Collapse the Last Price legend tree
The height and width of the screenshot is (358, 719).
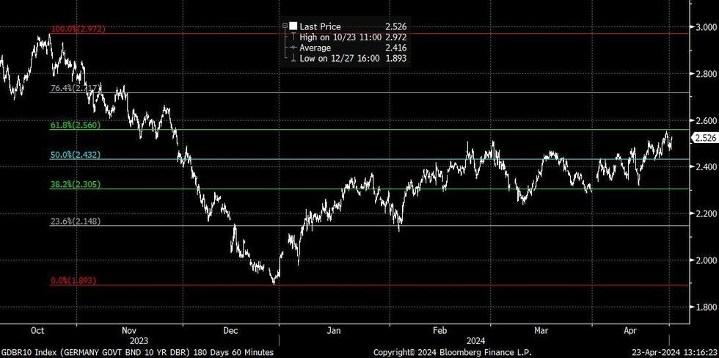click(285, 26)
